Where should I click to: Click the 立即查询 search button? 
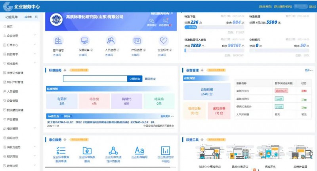(x=135, y=79)
